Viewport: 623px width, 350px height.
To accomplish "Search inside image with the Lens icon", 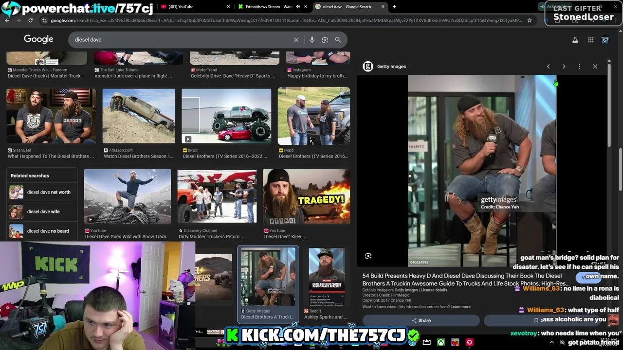I will pos(368,256).
